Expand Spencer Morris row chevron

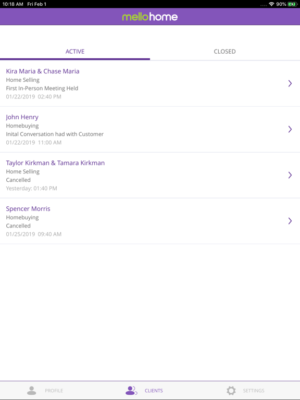290,221
